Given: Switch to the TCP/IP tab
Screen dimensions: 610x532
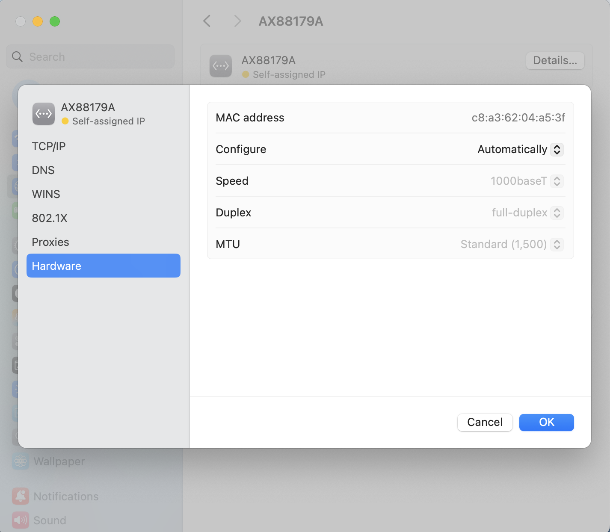Looking at the screenshot, I should pyautogui.click(x=49, y=146).
